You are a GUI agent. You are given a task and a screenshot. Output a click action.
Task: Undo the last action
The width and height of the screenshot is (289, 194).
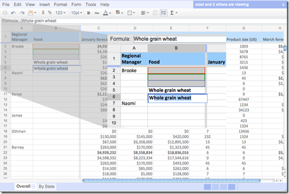point(13,13)
